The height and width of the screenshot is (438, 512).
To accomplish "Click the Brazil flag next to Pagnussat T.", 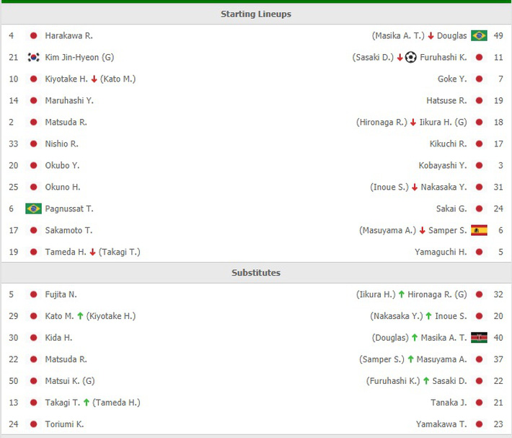I will (x=33, y=209).
